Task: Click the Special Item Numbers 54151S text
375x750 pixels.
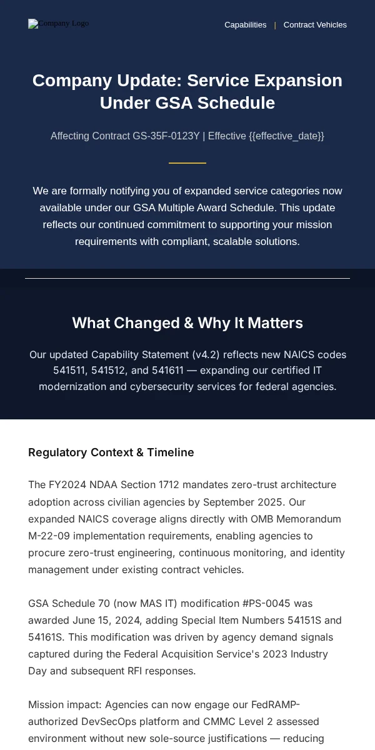Action: click(x=252, y=620)
